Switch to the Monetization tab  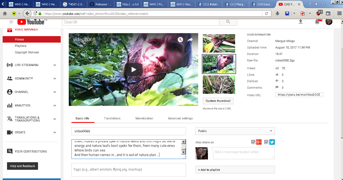pos(144,118)
